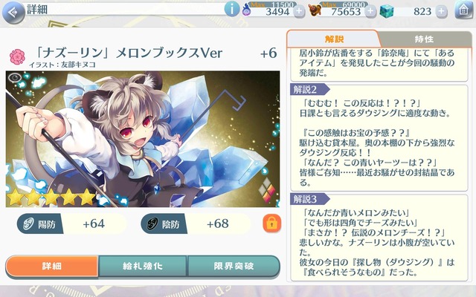Select the 解説 tab
Viewport: 476px width, 297px height.
point(334,39)
